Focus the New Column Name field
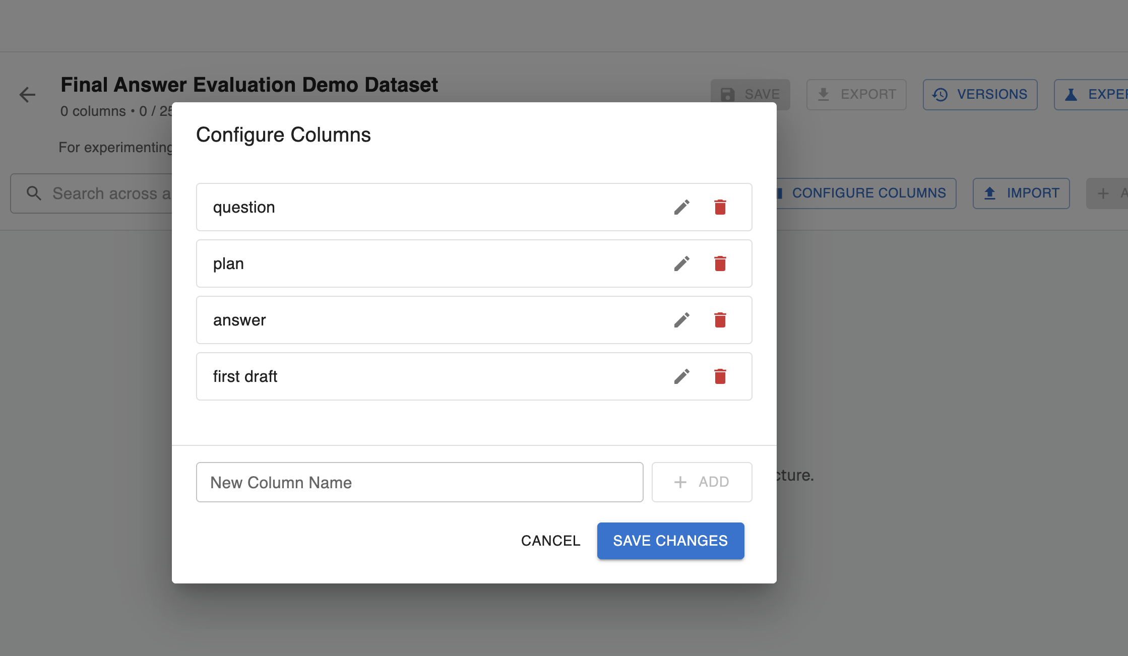Screen dimensions: 1128x656 coord(419,482)
